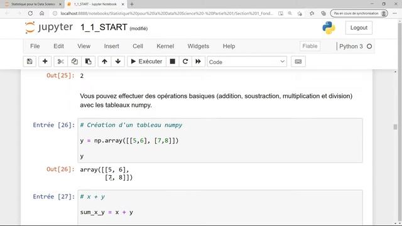Move selected cell down arrow
This screenshot has width=402, height=226.
click(x=118, y=62)
